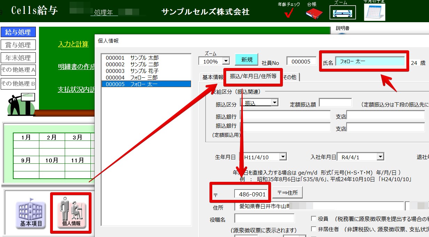
Task: Click the 9月 calendar cell
Action: [x=26, y=160]
